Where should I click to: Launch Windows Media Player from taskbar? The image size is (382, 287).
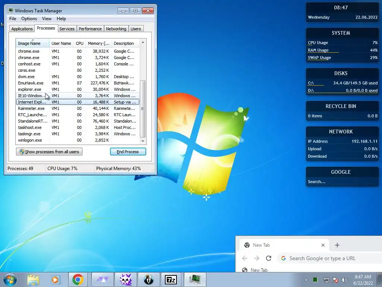pyautogui.click(x=56, y=280)
